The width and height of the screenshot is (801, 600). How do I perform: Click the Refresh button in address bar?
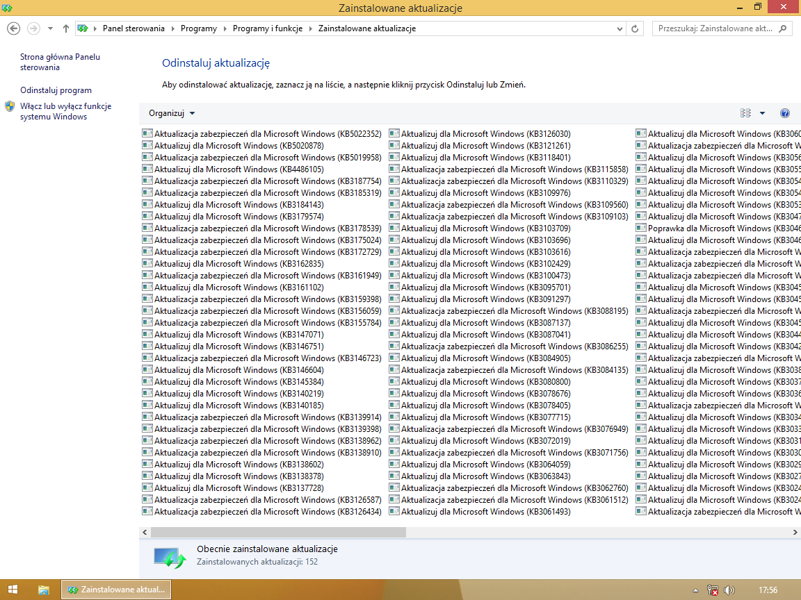pos(634,28)
